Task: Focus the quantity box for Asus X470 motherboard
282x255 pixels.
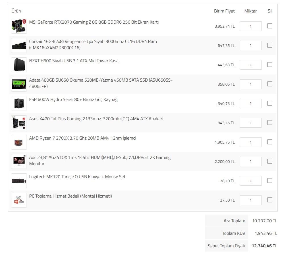Action: pos(250,123)
